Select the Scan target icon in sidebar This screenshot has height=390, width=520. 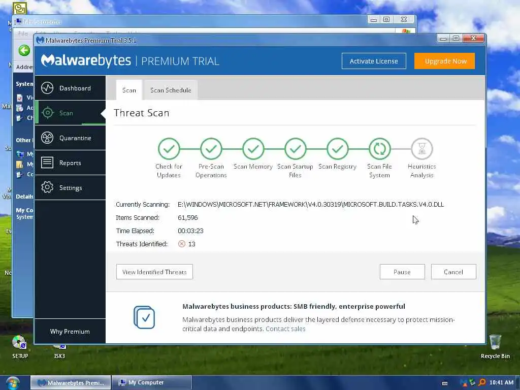[x=47, y=113]
